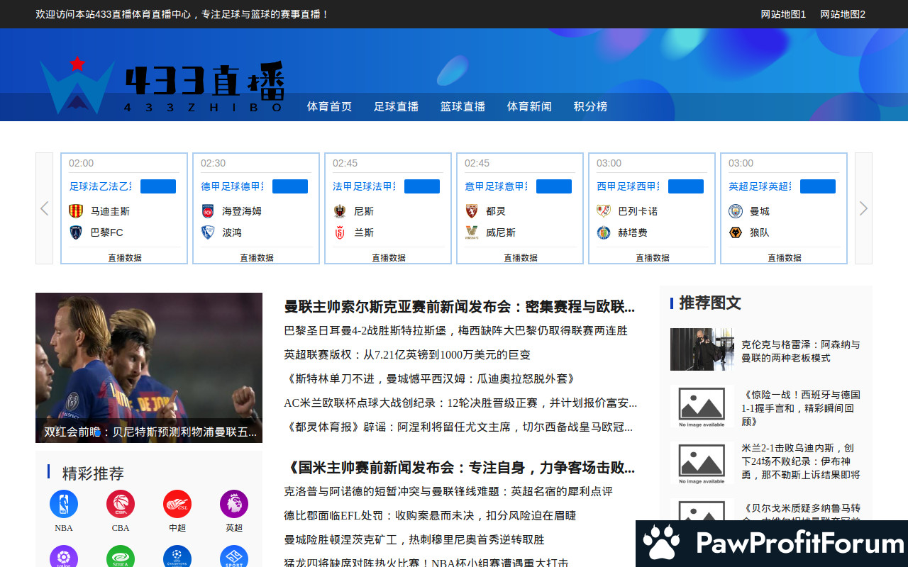Click the blue button in 英超 match card
The image size is (908, 567).
pyautogui.click(x=817, y=186)
